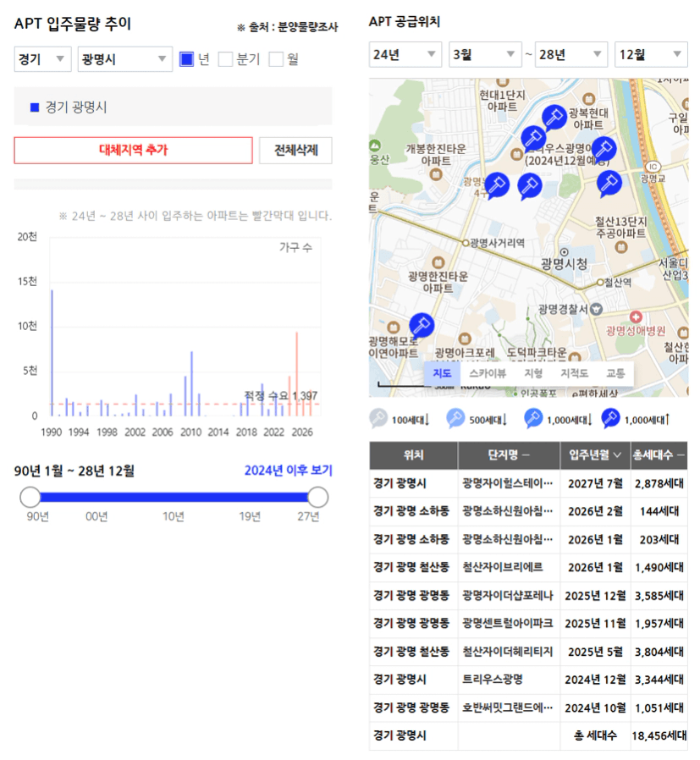Sort table by 총세대수 column header
This screenshot has height=760, width=700.
tap(659, 455)
